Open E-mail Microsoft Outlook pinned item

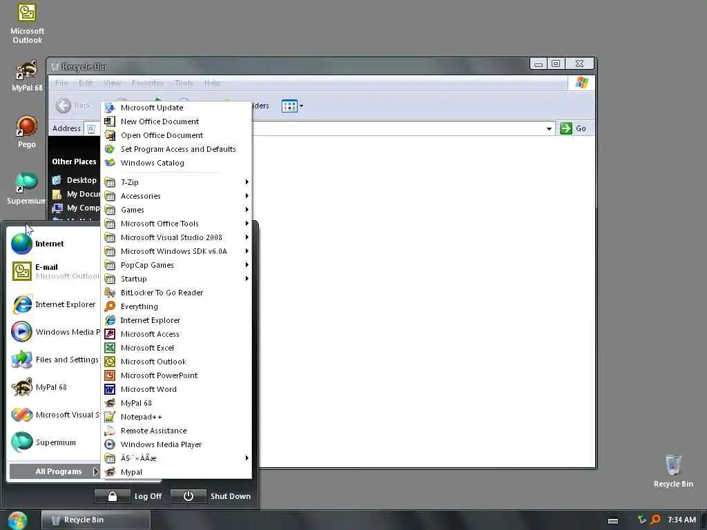54,271
